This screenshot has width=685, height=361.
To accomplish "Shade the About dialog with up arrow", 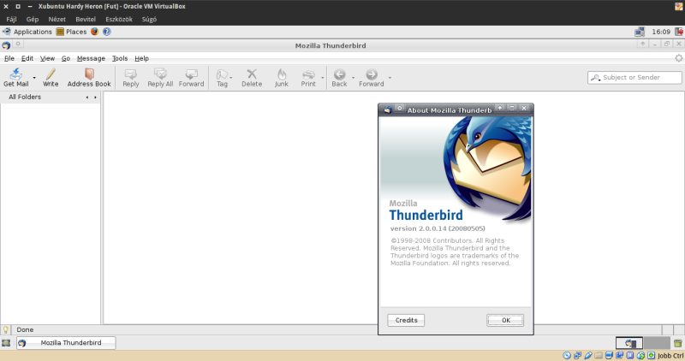I will point(500,108).
